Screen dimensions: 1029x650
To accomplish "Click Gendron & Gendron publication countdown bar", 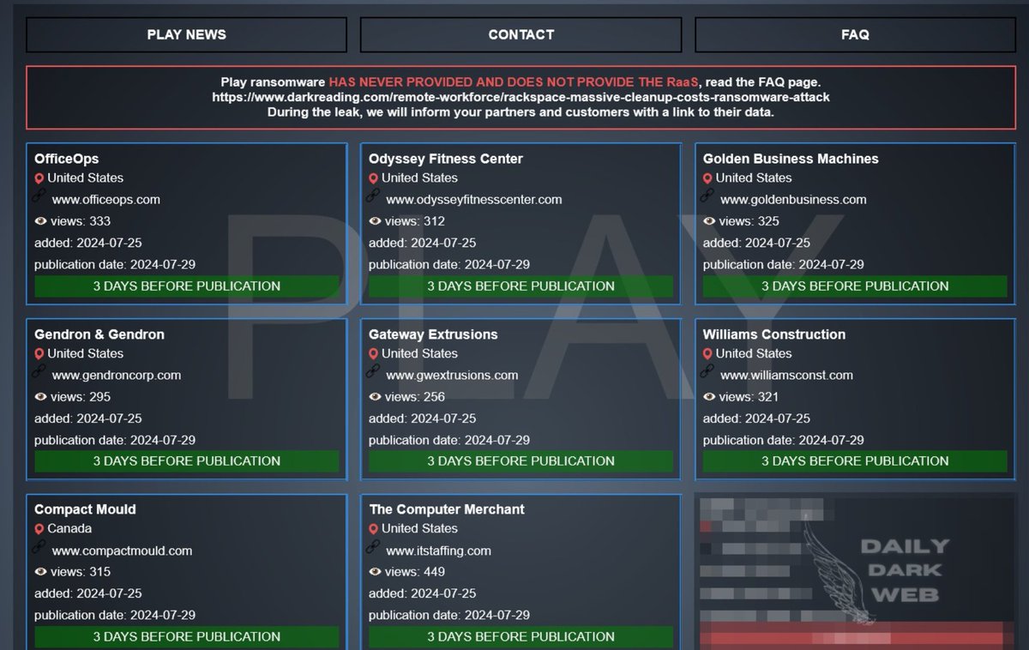I will [186, 461].
